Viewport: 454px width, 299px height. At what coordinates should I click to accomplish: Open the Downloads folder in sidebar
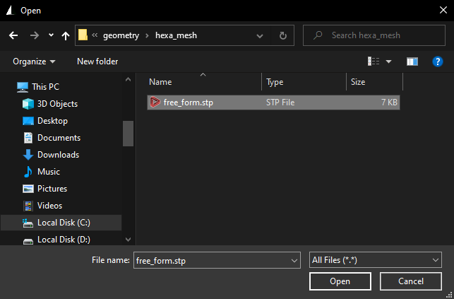(x=58, y=155)
